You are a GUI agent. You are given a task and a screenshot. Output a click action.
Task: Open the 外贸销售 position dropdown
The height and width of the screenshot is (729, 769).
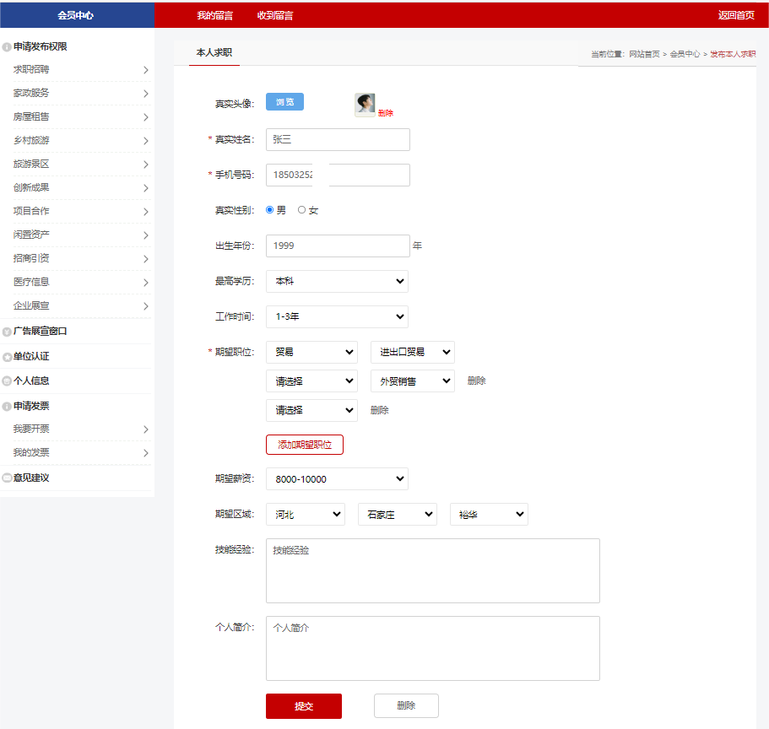(x=413, y=381)
